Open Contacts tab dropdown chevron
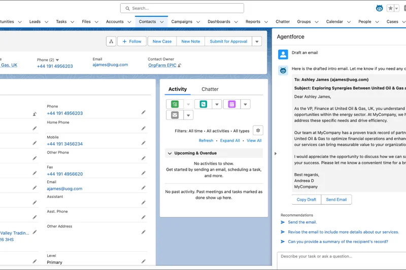Image resolution: width=406 pixels, height=270 pixels. point(162,22)
